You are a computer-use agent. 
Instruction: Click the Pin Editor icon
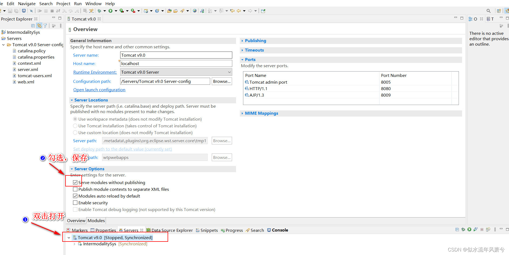(x=263, y=11)
